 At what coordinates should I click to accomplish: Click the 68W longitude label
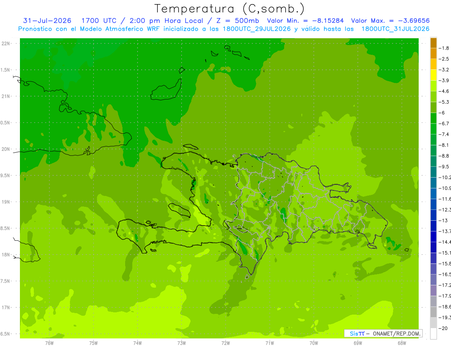tap(402, 343)
